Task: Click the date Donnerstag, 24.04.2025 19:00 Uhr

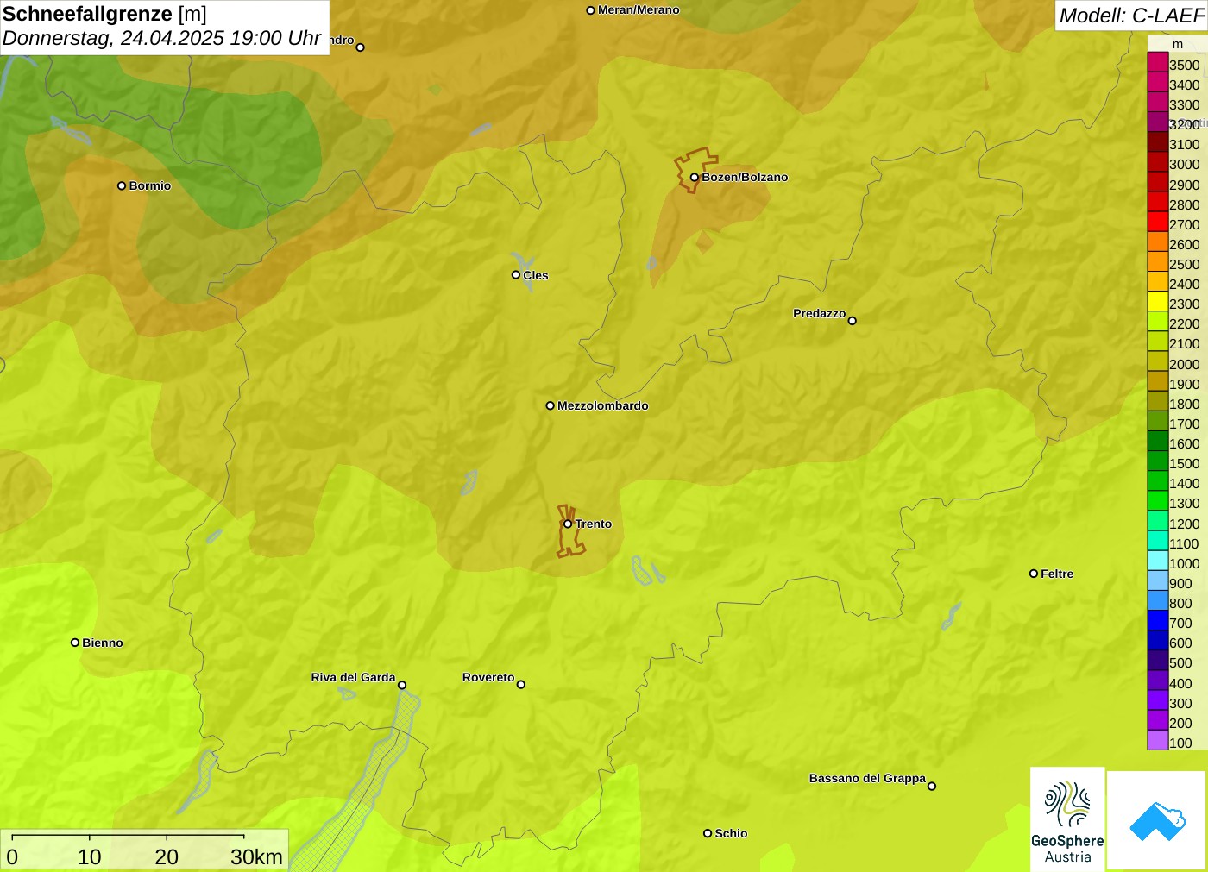Action: (x=162, y=39)
